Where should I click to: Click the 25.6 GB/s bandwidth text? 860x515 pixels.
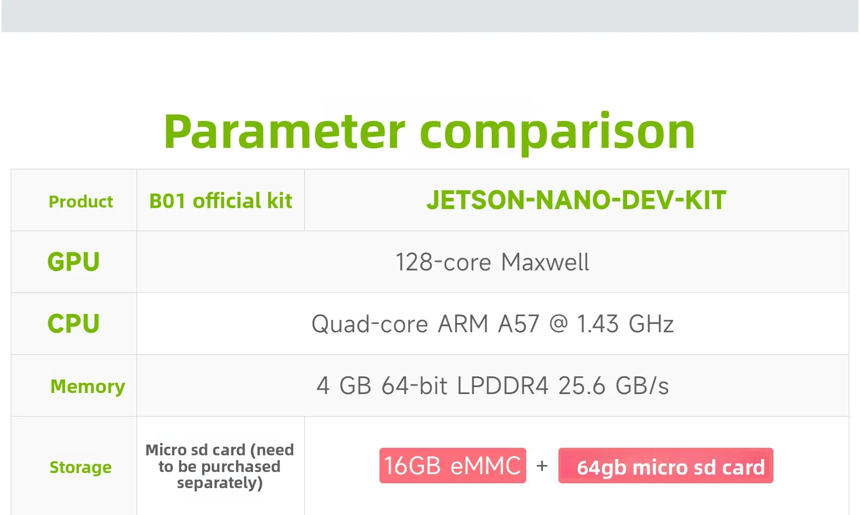pos(613,386)
